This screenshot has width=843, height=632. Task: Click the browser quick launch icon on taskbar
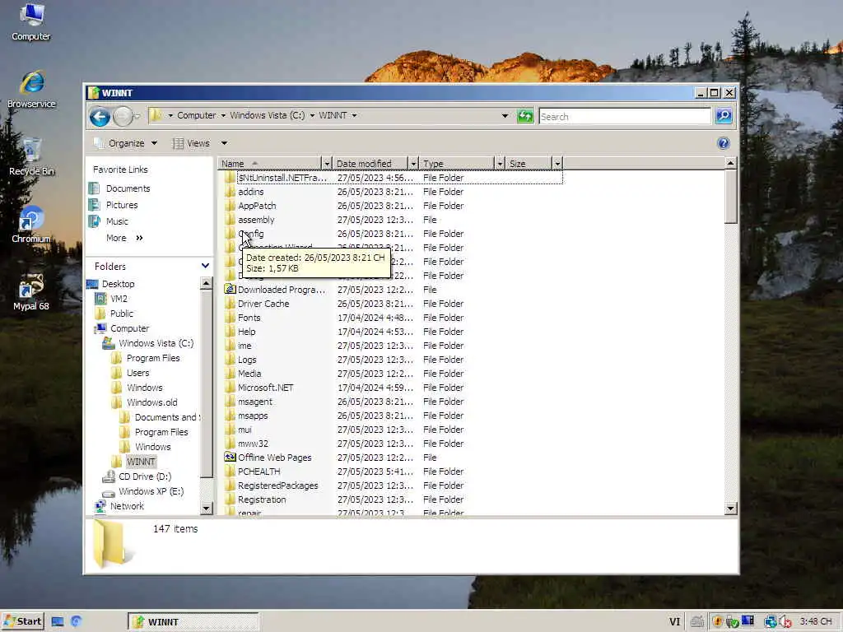click(x=77, y=621)
